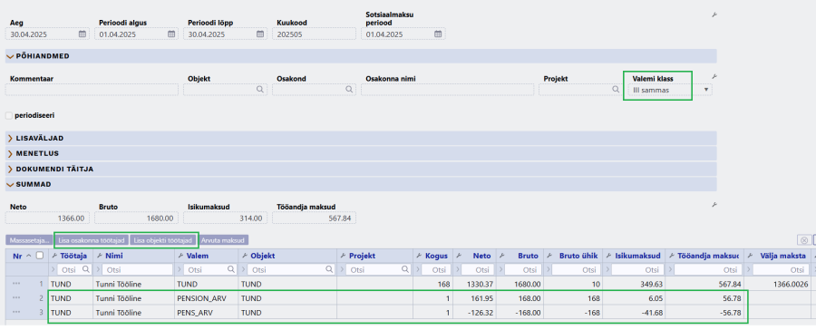Search icon in Osakond header field
This screenshot has height=330, width=816.
[x=349, y=90]
